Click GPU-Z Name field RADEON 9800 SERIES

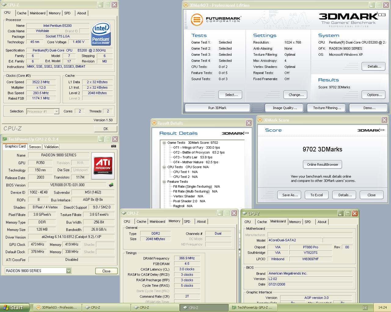click(x=59, y=155)
